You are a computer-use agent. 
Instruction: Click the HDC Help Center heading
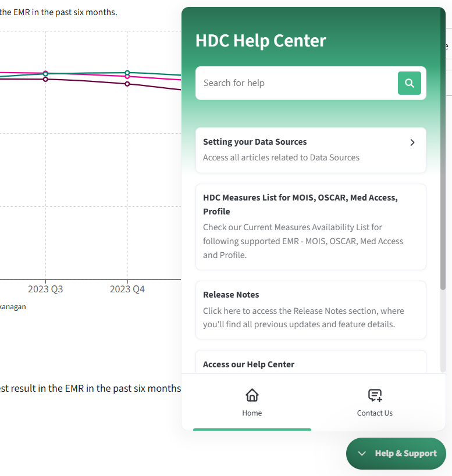(x=261, y=41)
